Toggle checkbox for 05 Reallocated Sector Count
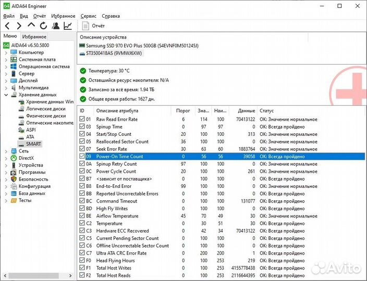 (x=82, y=141)
